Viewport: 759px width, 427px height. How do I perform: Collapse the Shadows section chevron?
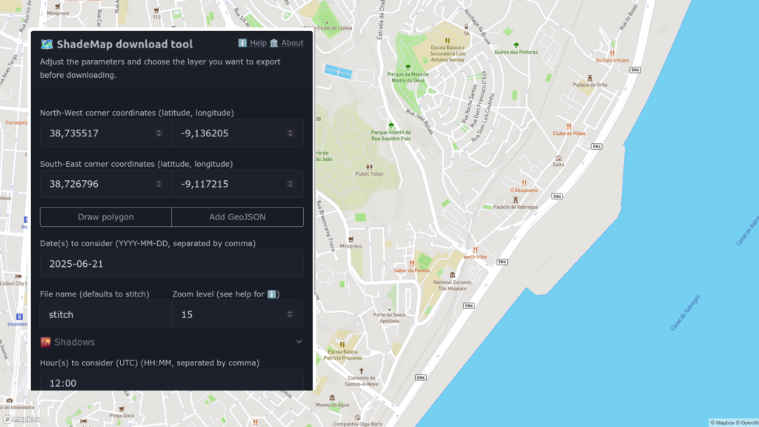click(x=299, y=342)
